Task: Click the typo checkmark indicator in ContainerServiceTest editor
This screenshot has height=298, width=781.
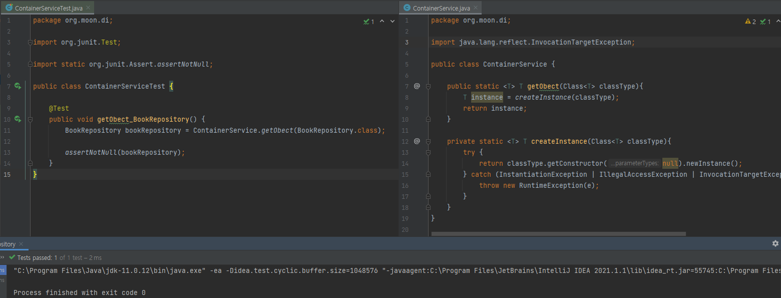Action: 369,22
